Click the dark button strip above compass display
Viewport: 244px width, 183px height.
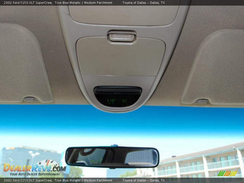(x=118, y=90)
